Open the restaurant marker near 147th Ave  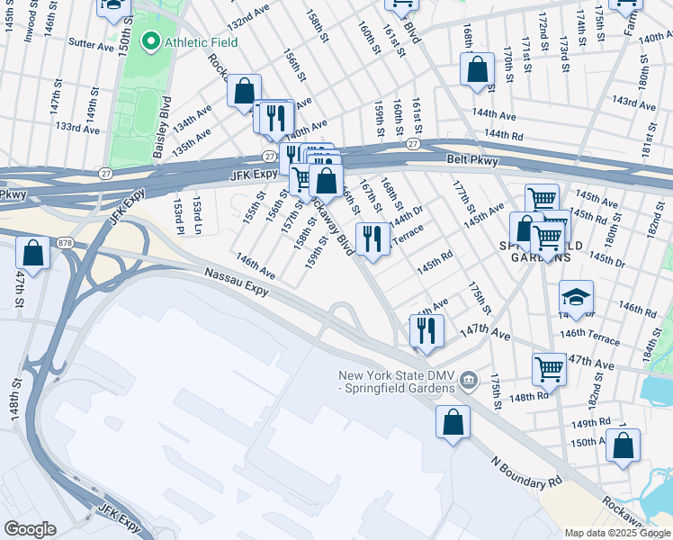pyautogui.click(x=426, y=333)
